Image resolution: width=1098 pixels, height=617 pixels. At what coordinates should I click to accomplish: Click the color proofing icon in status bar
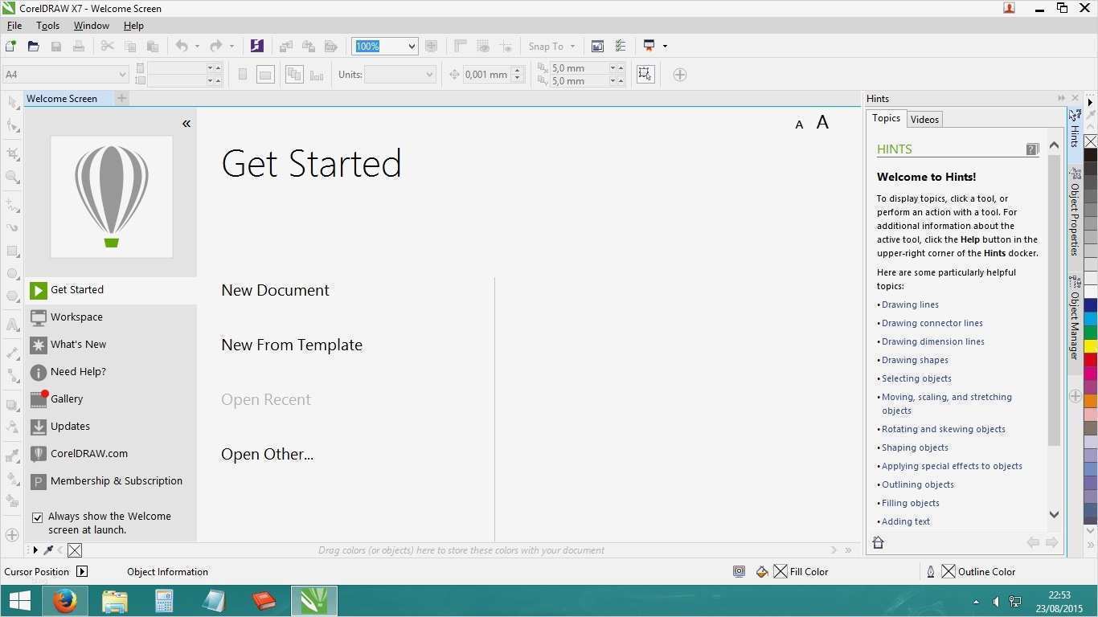click(739, 572)
